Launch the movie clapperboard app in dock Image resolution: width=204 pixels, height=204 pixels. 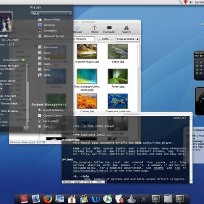tap(84, 199)
